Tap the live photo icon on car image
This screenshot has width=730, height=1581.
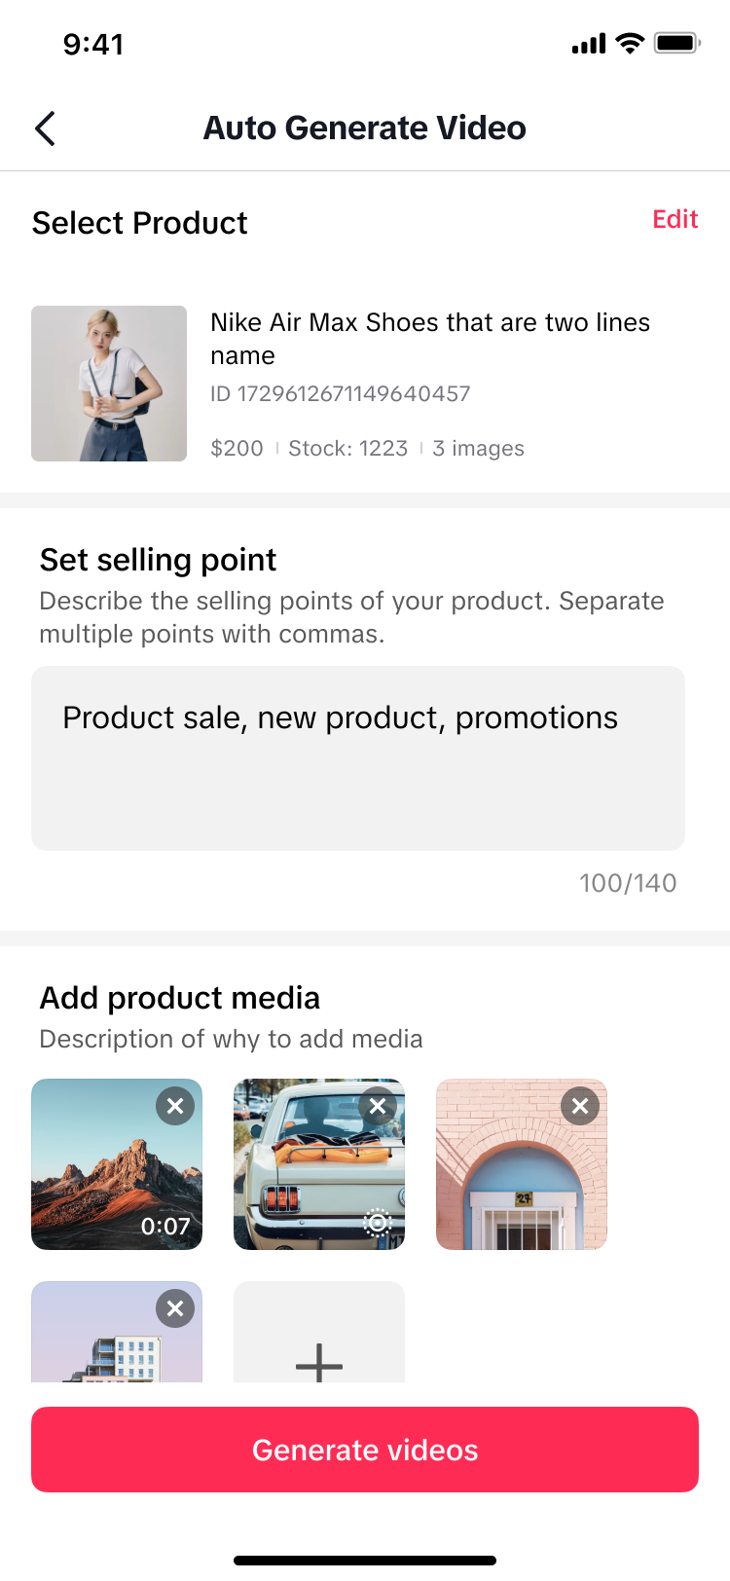coord(378,1222)
